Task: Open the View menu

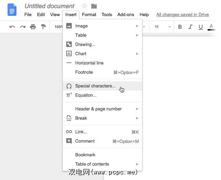Action: [55, 14]
